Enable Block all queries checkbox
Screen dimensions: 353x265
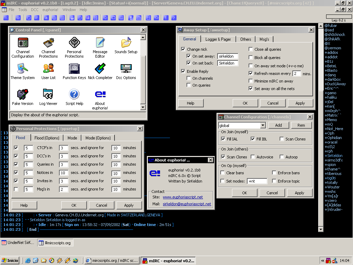[x=251, y=58]
